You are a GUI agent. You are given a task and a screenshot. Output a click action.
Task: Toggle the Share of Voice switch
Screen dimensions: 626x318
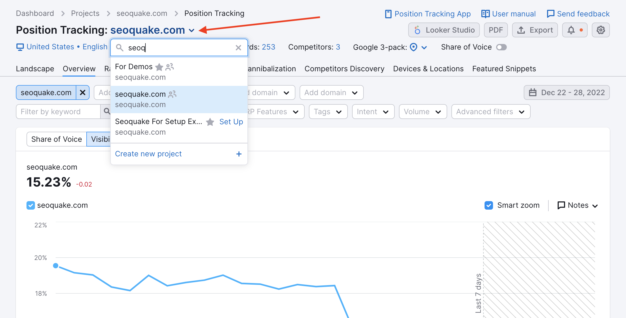point(501,47)
